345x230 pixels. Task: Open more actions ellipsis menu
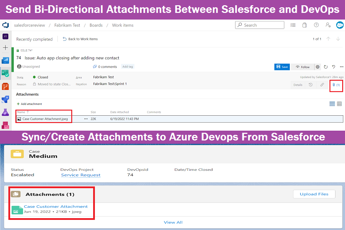point(341,67)
